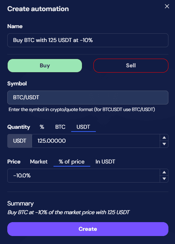
Task: Decrease the USDT quantity with down arrow
Action: coord(164,144)
